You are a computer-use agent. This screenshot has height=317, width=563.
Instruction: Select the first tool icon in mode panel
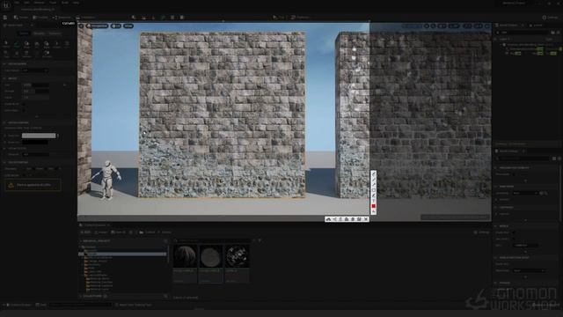[x=6, y=44]
